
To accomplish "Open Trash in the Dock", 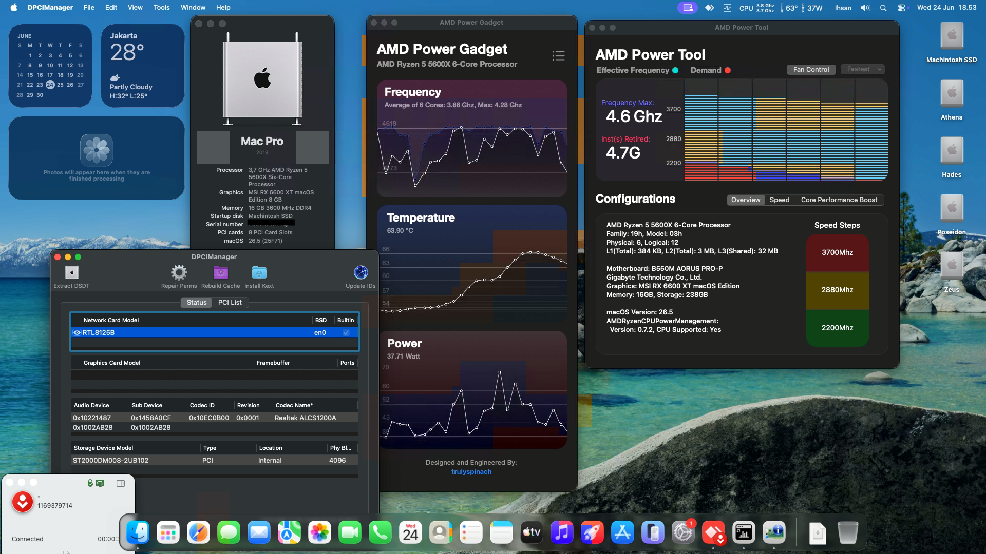I will 847,532.
